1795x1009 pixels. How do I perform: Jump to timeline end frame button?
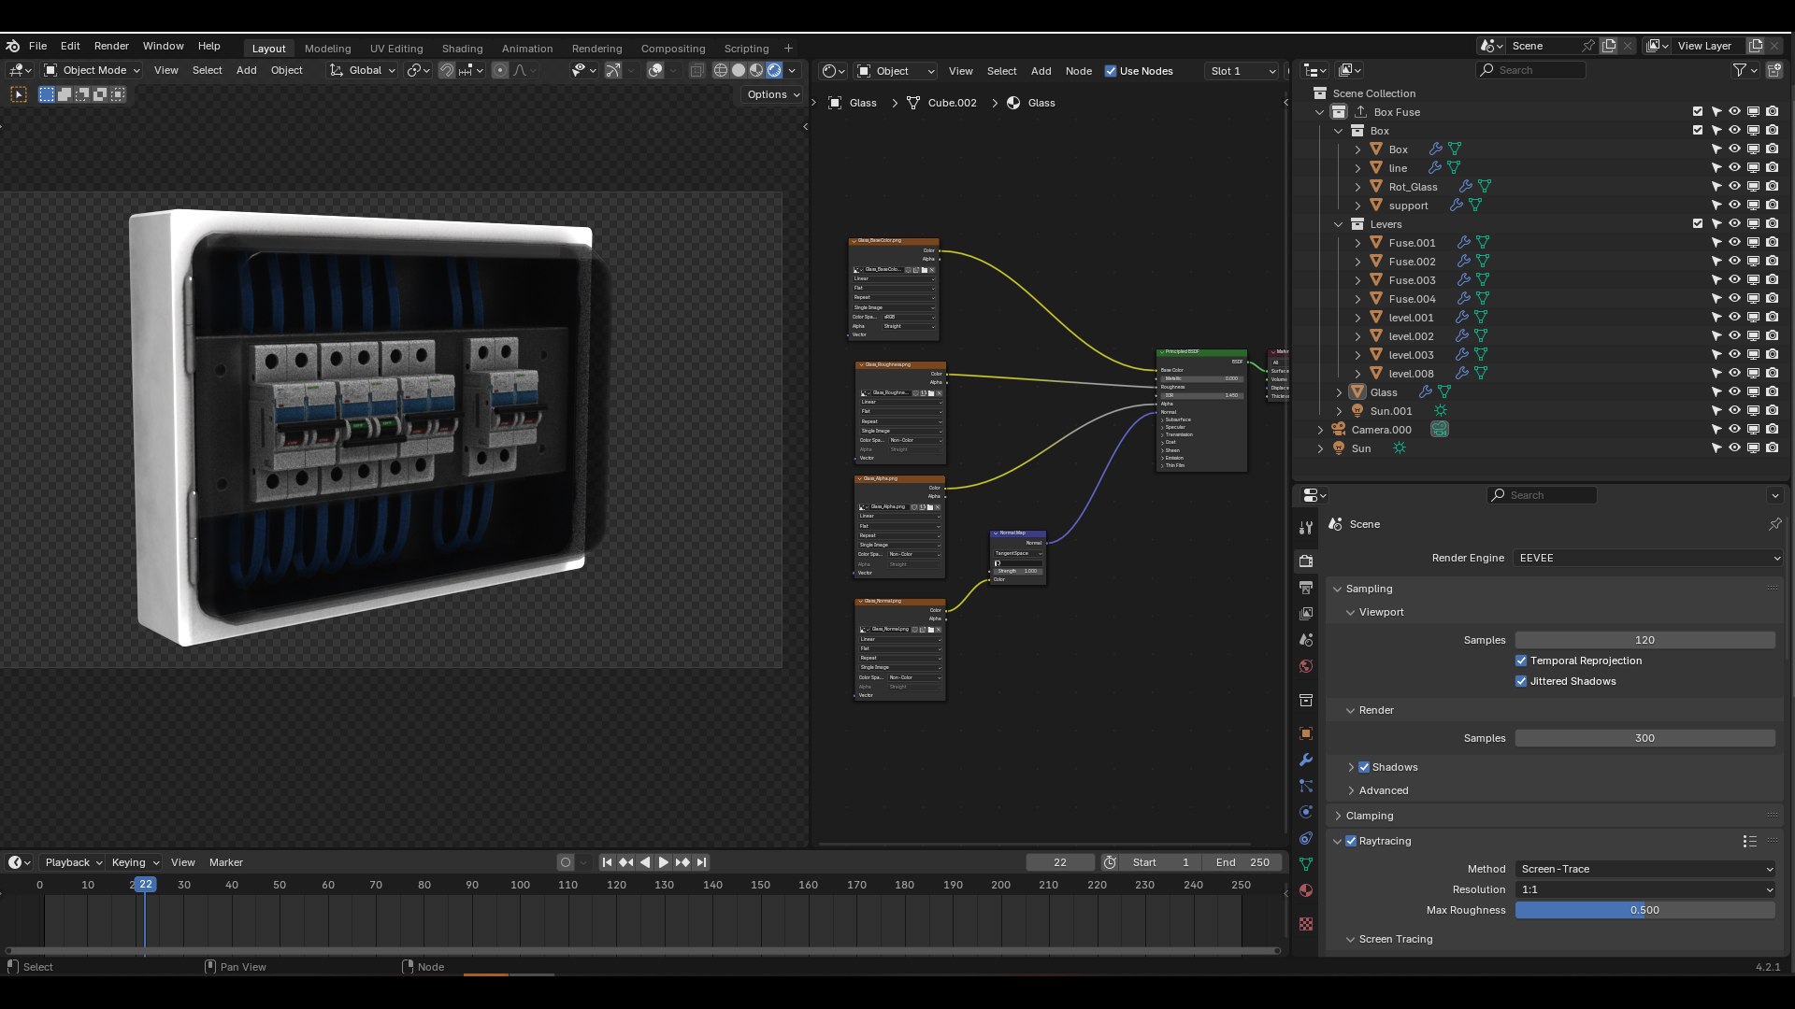click(702, 862)
